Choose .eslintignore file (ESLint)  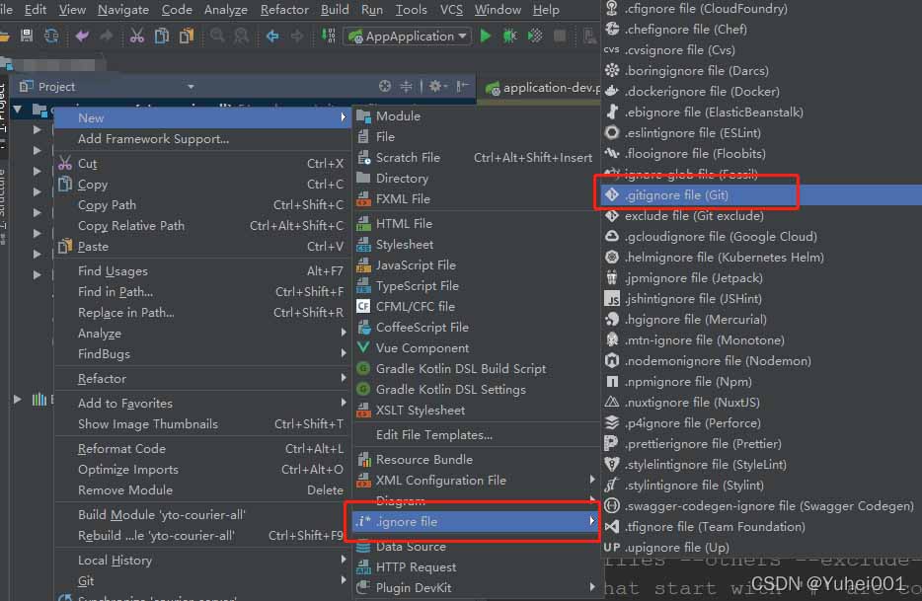tap(761, 133)
